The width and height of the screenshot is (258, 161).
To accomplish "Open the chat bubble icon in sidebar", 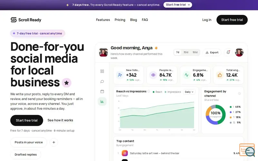I will [x=102, y=81].
